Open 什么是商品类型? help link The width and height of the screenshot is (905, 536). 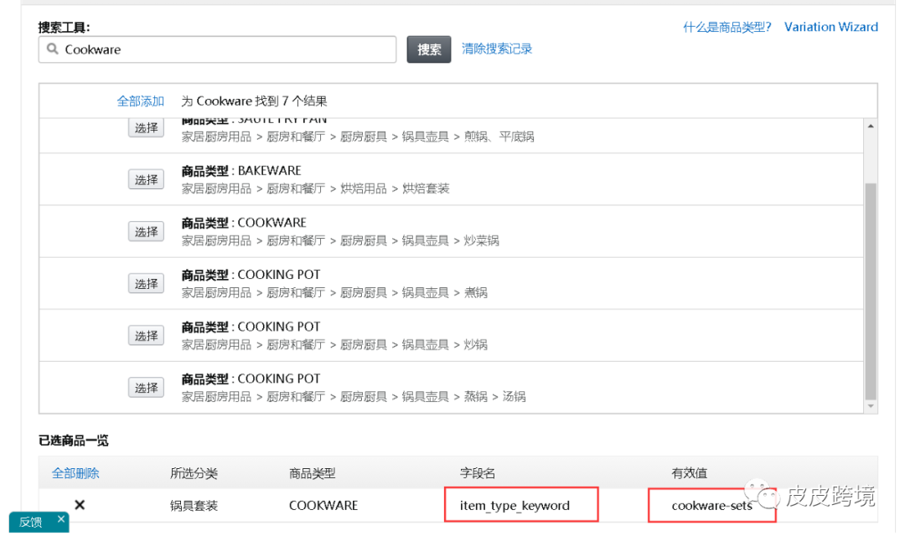click(x=727, y=27)
